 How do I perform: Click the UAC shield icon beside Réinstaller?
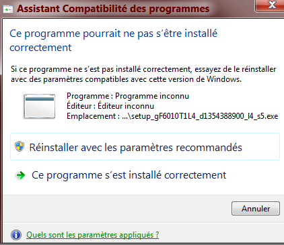(20, 147)
